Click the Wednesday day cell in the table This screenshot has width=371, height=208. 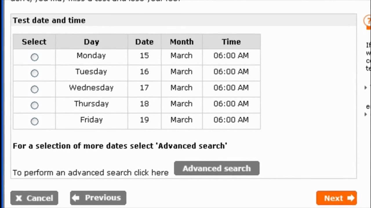click(91, 88)
